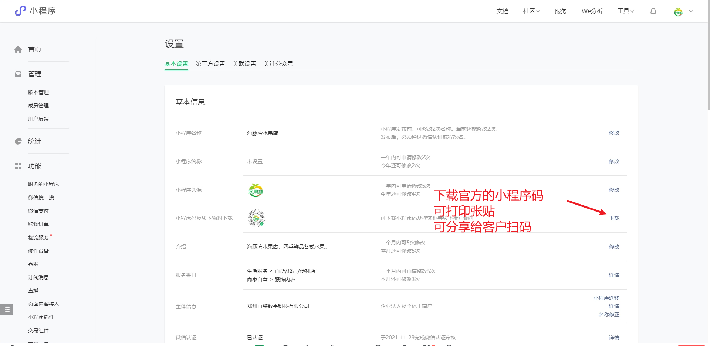Click the company name 郑州百桨数字科技有限公司
The image size is (710, 346).
tap(278, 306)
